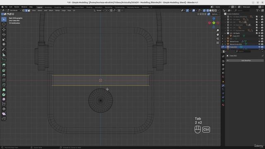265x149 pixels.
Task: Switch to the UV Editing workspace tab
Action: pyautogui.click(x=67, y=7)
